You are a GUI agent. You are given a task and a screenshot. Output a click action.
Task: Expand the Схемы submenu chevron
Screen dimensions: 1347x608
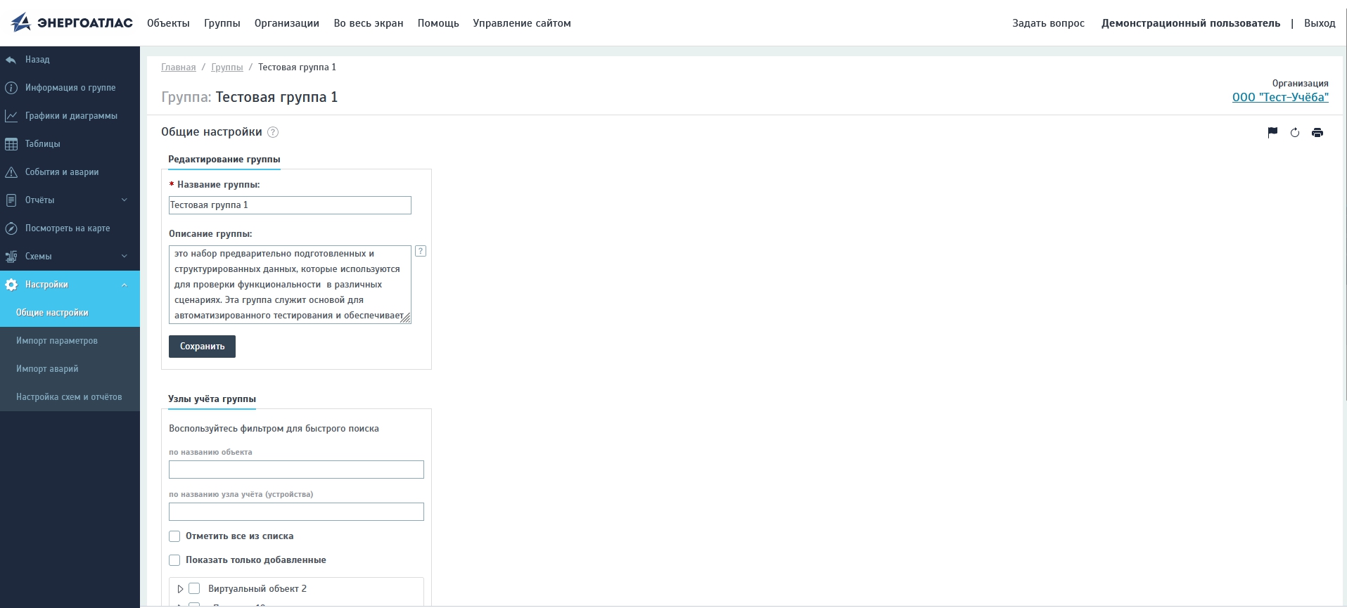pyautogui.click(x=125, y=257)
